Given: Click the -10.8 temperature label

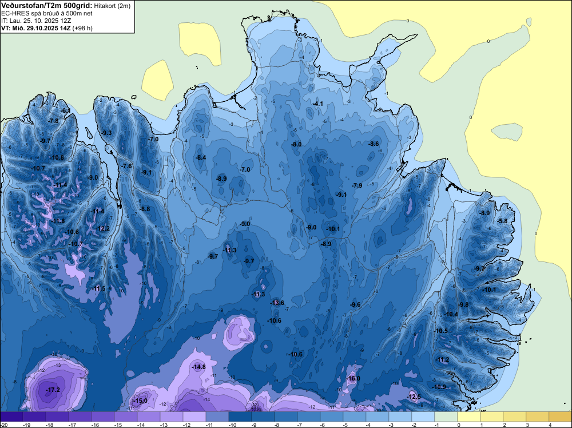Looking at the screenshot, I should click(x=57, y=157).
